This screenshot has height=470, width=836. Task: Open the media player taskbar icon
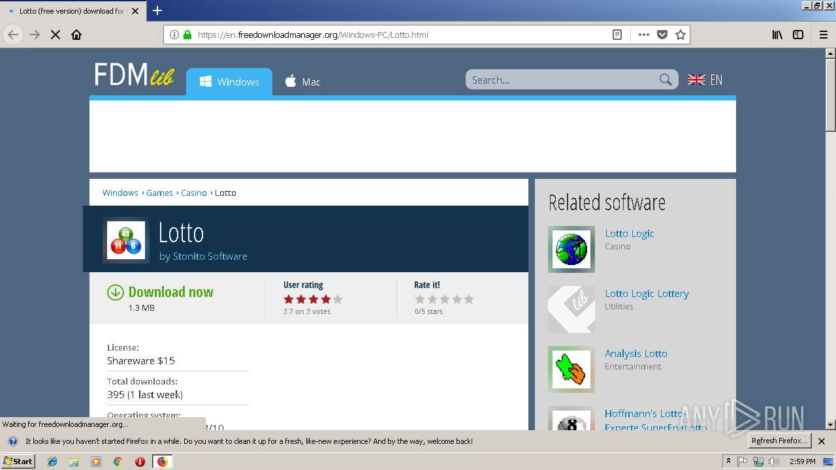[96, 462]
